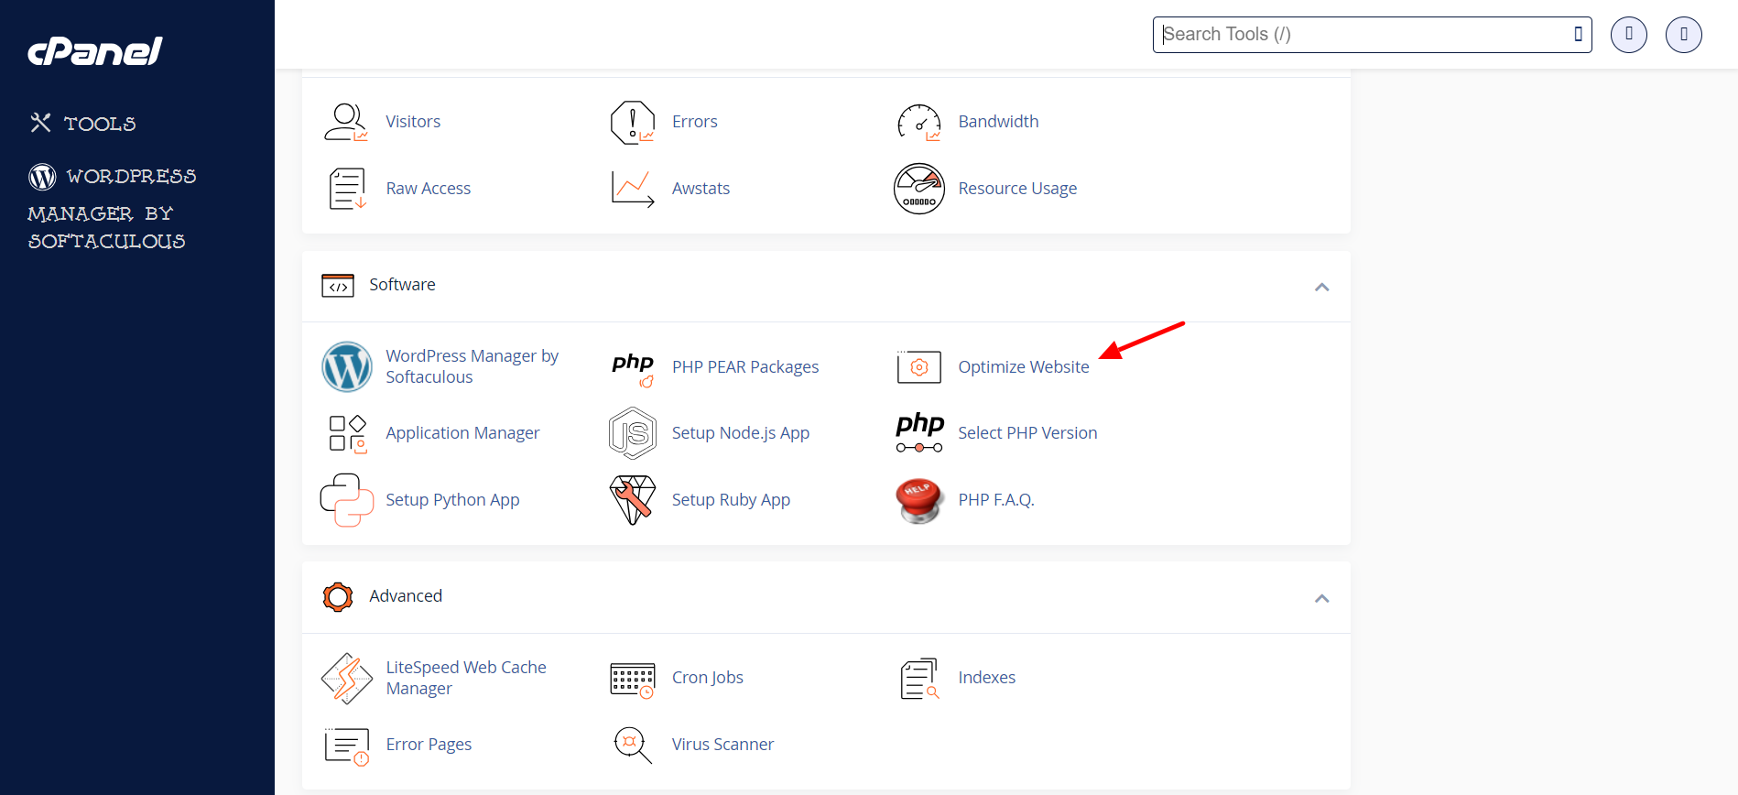Open Tools in the sidebar
Image resolution: width=1738 pixels, height=795 pixels.
[82, 123]
